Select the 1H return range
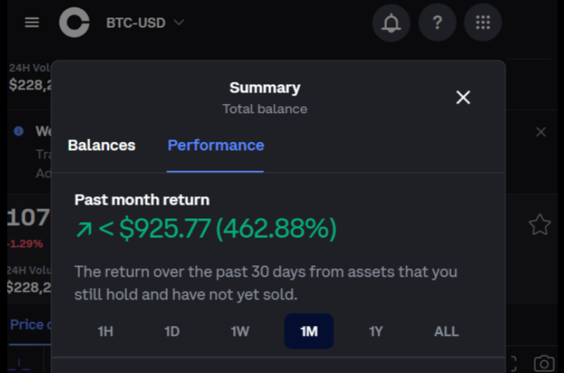Image resolution: width=564 pixels, height=373 pixels. (105, 332)
